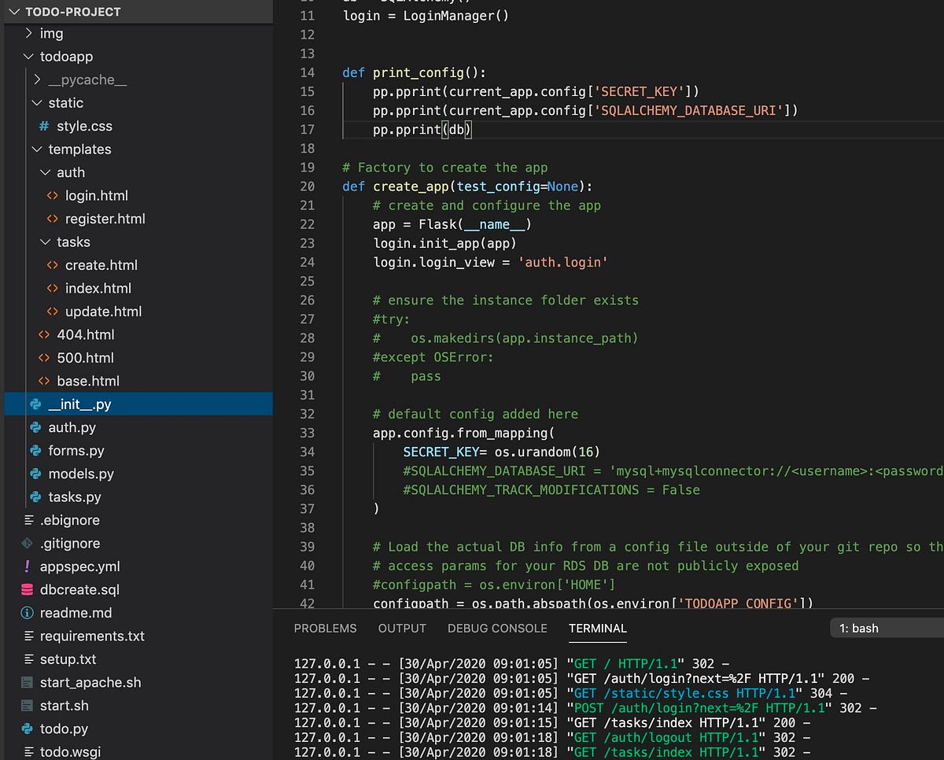Viewport: 944px width, 760px height.
Task: Click line number 20 in the gutter
Action: coord(307,186)
